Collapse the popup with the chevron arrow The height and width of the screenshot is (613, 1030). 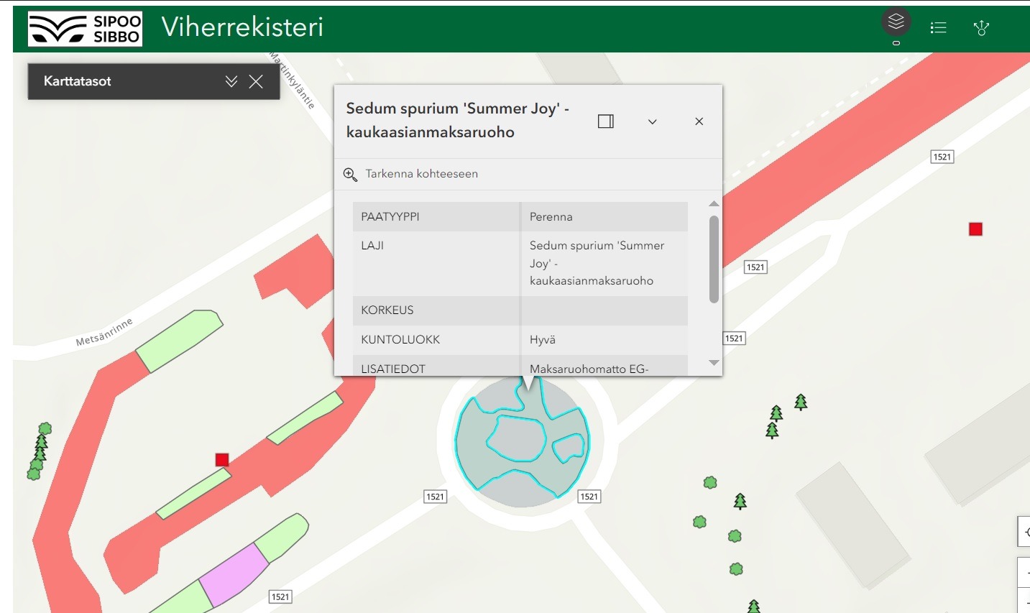652,121
